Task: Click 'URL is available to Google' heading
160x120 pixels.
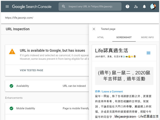Action: 52,50
